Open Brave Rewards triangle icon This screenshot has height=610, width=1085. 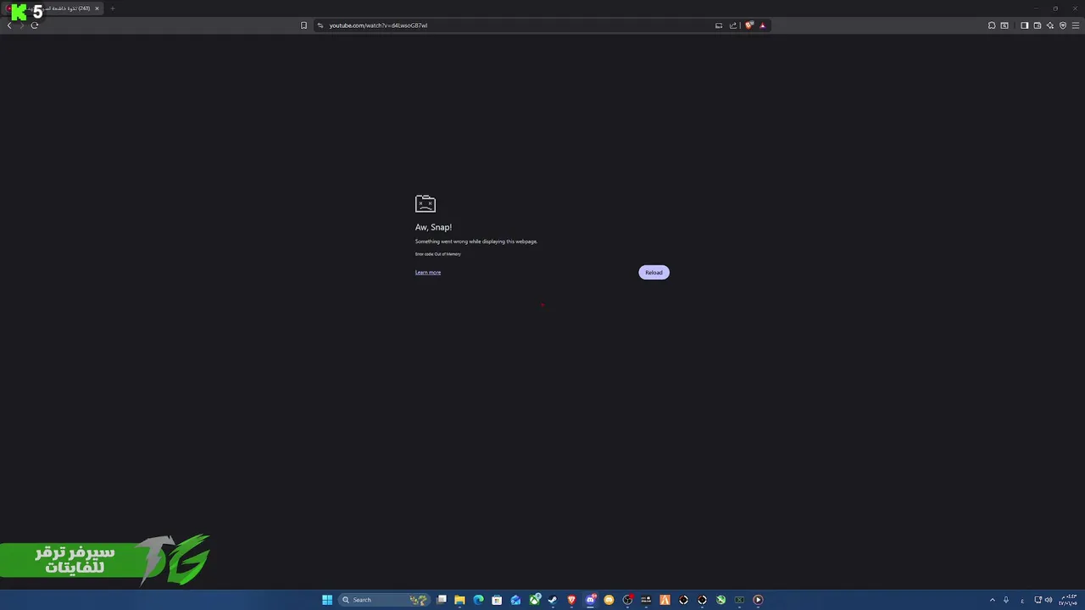pyautogui.click(x=762, y=25)
